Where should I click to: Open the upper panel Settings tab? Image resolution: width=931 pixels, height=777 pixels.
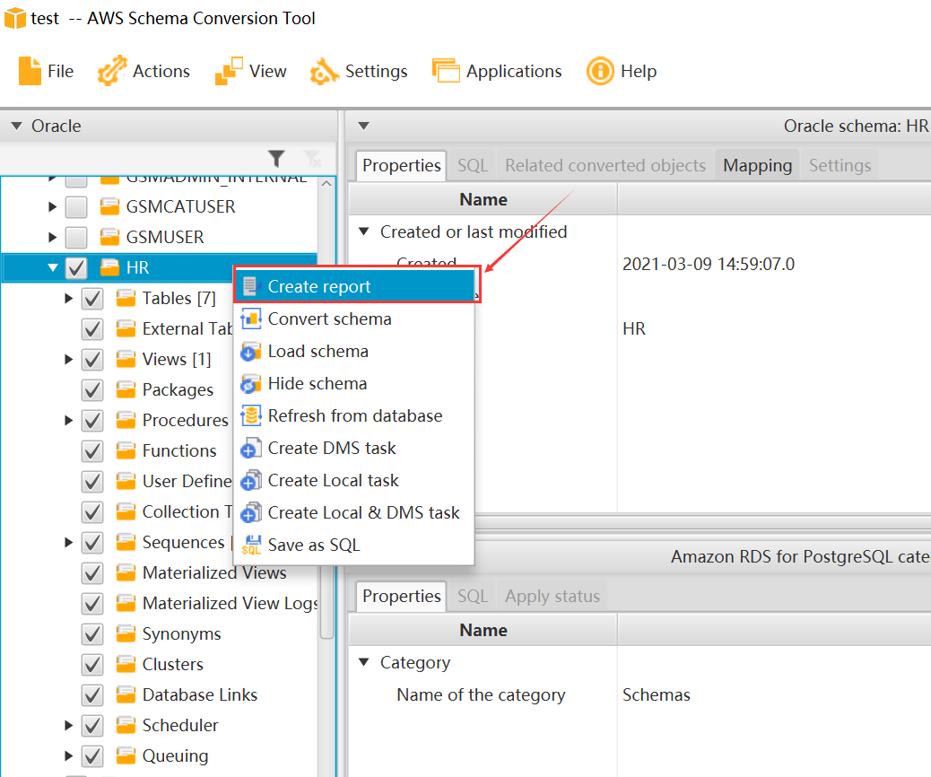pyautogui.click(x=840, y=165)
